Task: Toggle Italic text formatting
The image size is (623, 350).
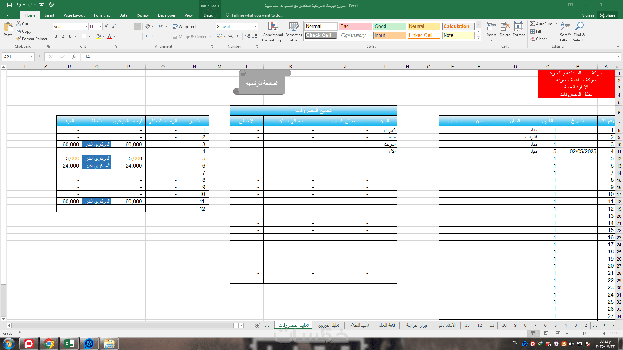Action: point(63,36)
